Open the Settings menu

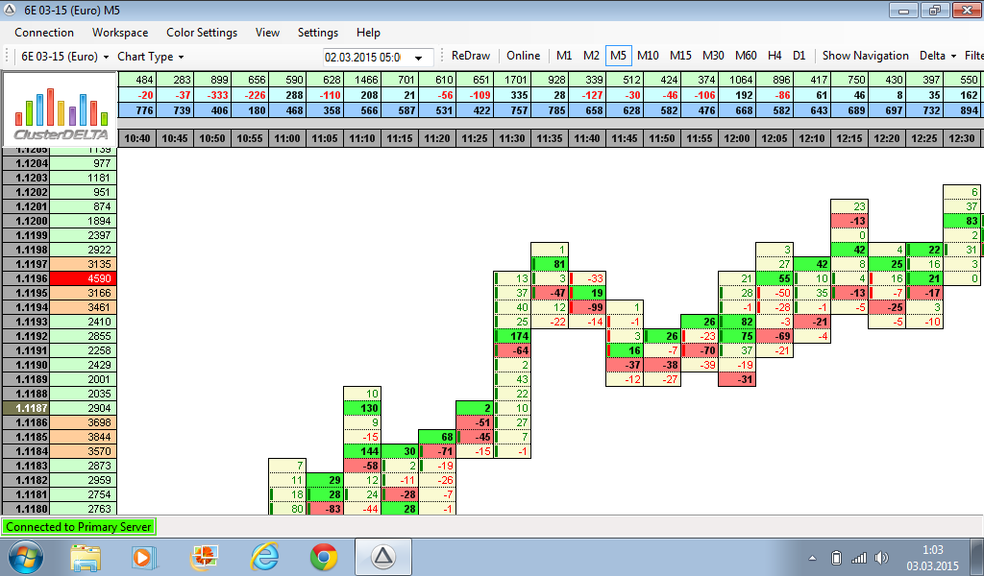[x=317, y=33]
